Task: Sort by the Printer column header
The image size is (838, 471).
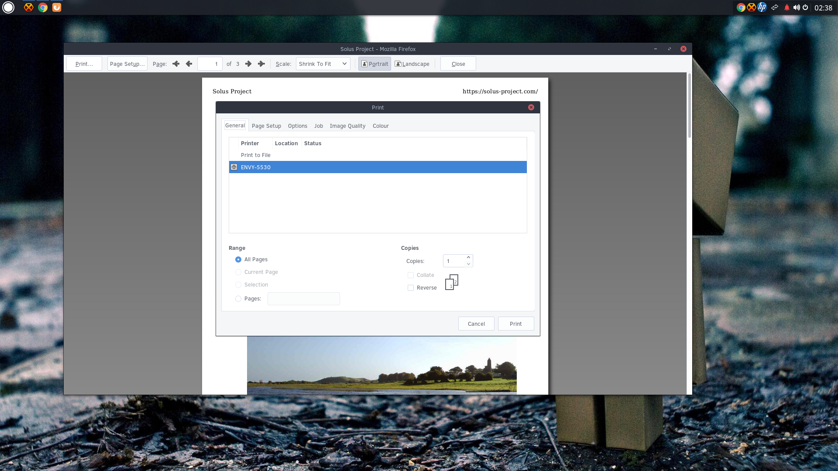Action: tap(255, 143)
